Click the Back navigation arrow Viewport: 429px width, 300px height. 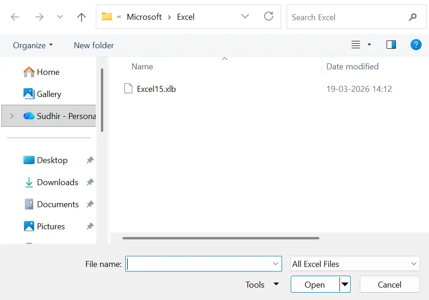tap(14, 17)
